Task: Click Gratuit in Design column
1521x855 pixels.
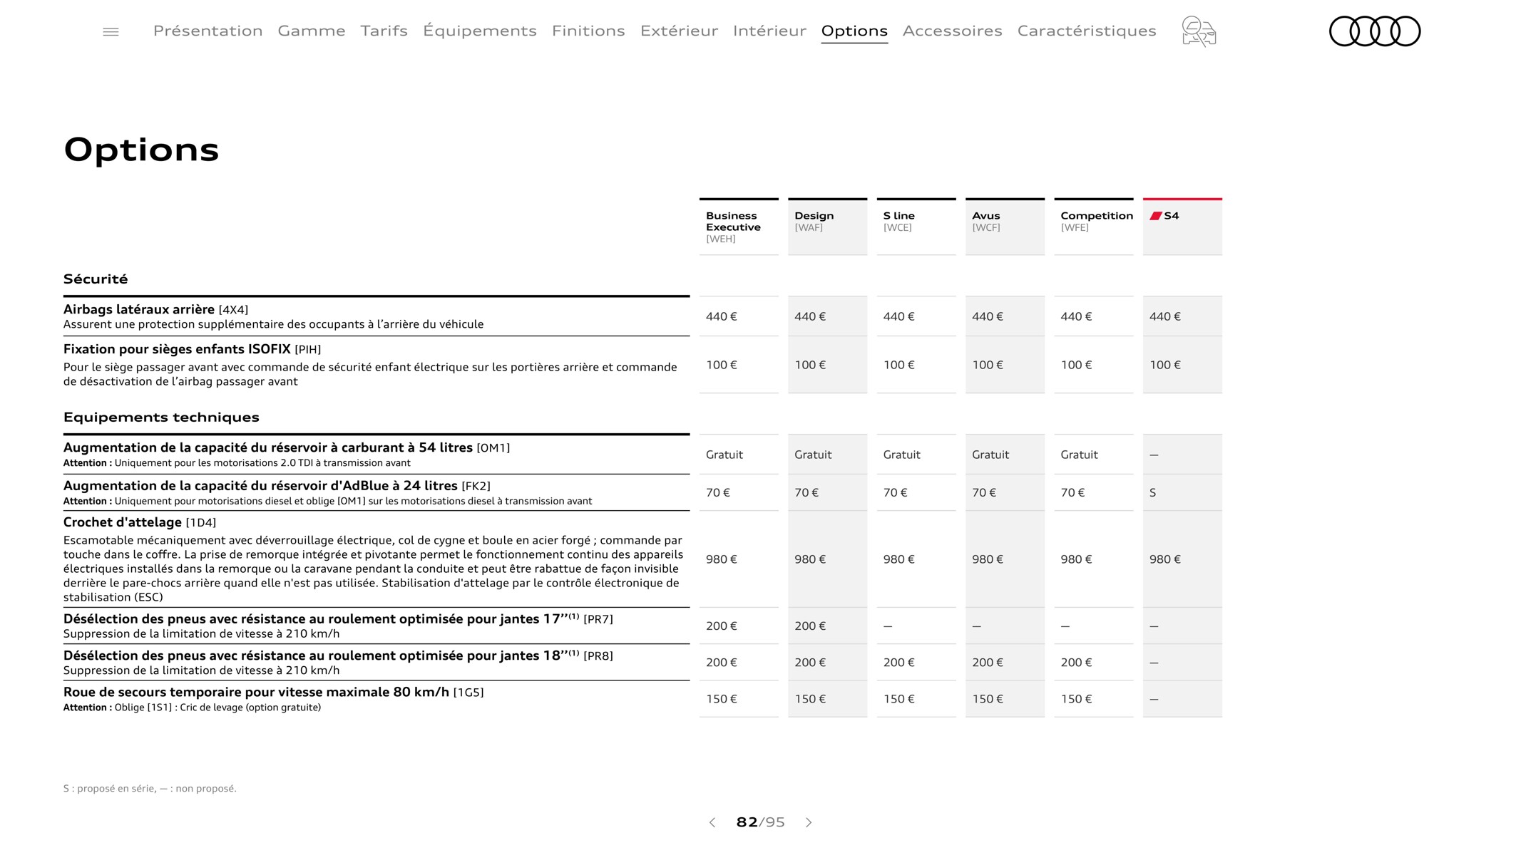Action: tap(813, 455)
